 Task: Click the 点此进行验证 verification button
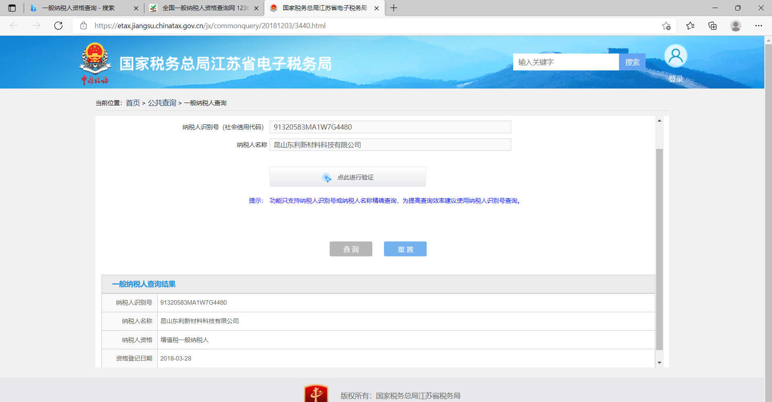tap(347, 177)
